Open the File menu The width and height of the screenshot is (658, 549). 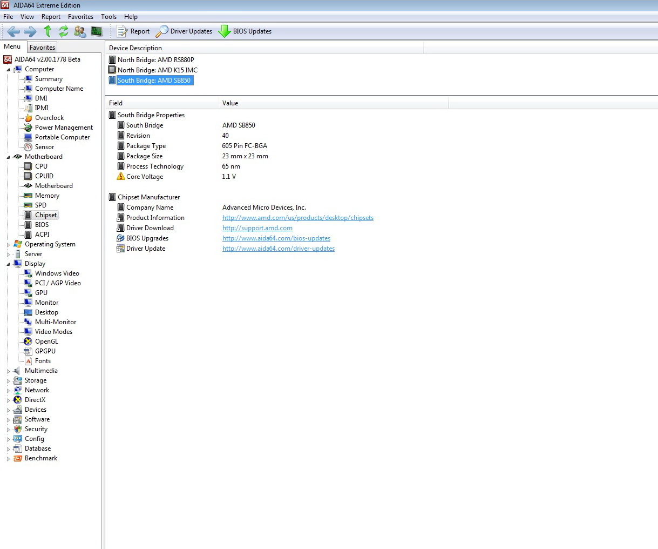coord(8,17)
